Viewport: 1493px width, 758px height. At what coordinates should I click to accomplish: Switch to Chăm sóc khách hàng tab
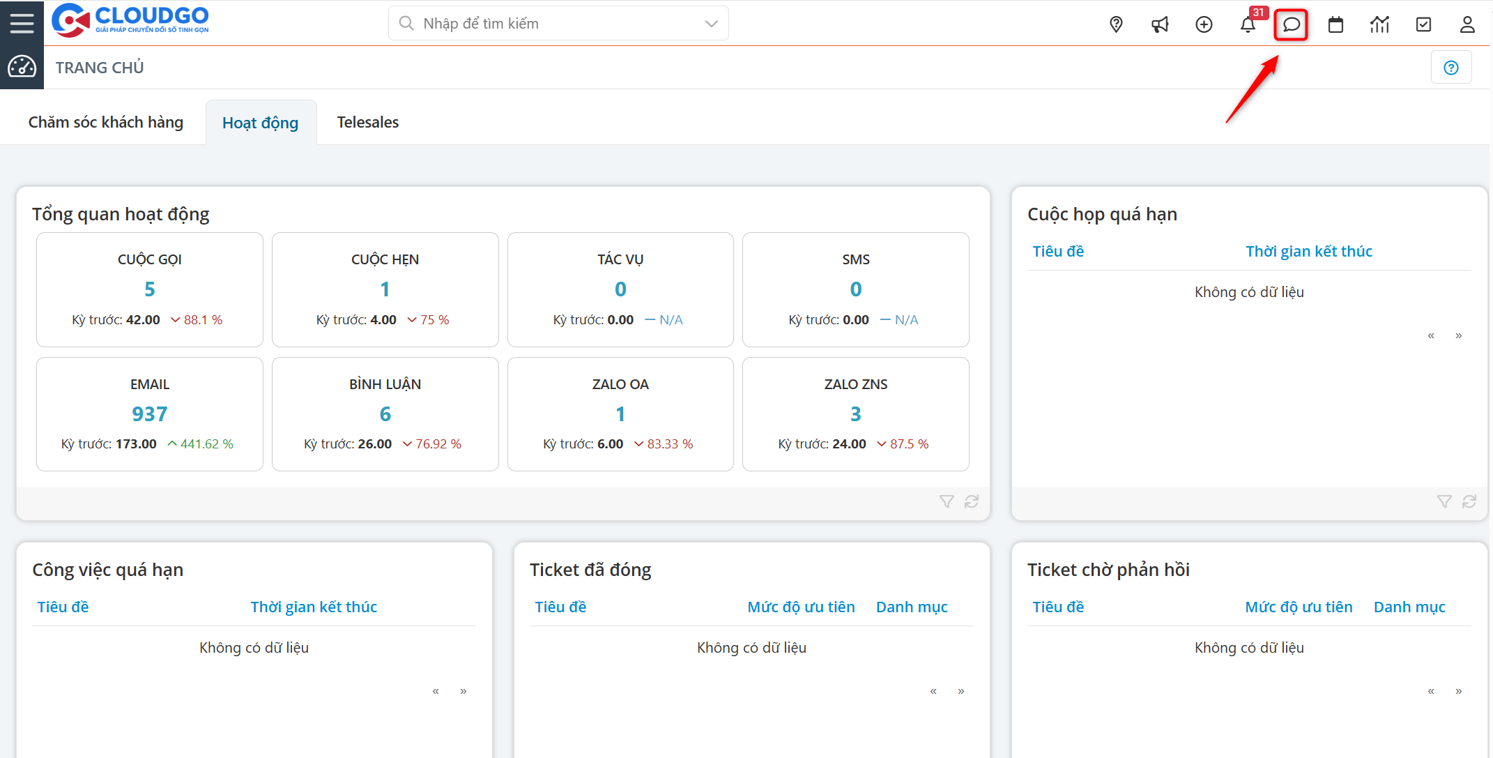tap(106, 123)
